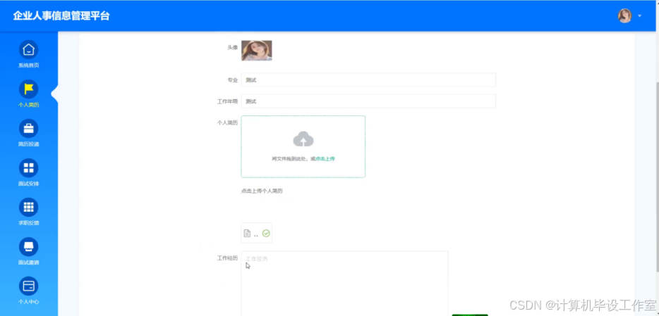Open 求职反馈 sidebar icon
Screen dimensions: 659x316
[29, 208]
